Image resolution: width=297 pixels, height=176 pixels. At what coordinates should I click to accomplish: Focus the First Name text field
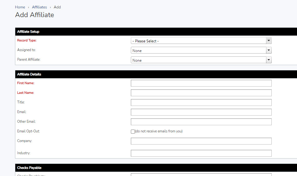pyautogui.click(x=201, y=83)
